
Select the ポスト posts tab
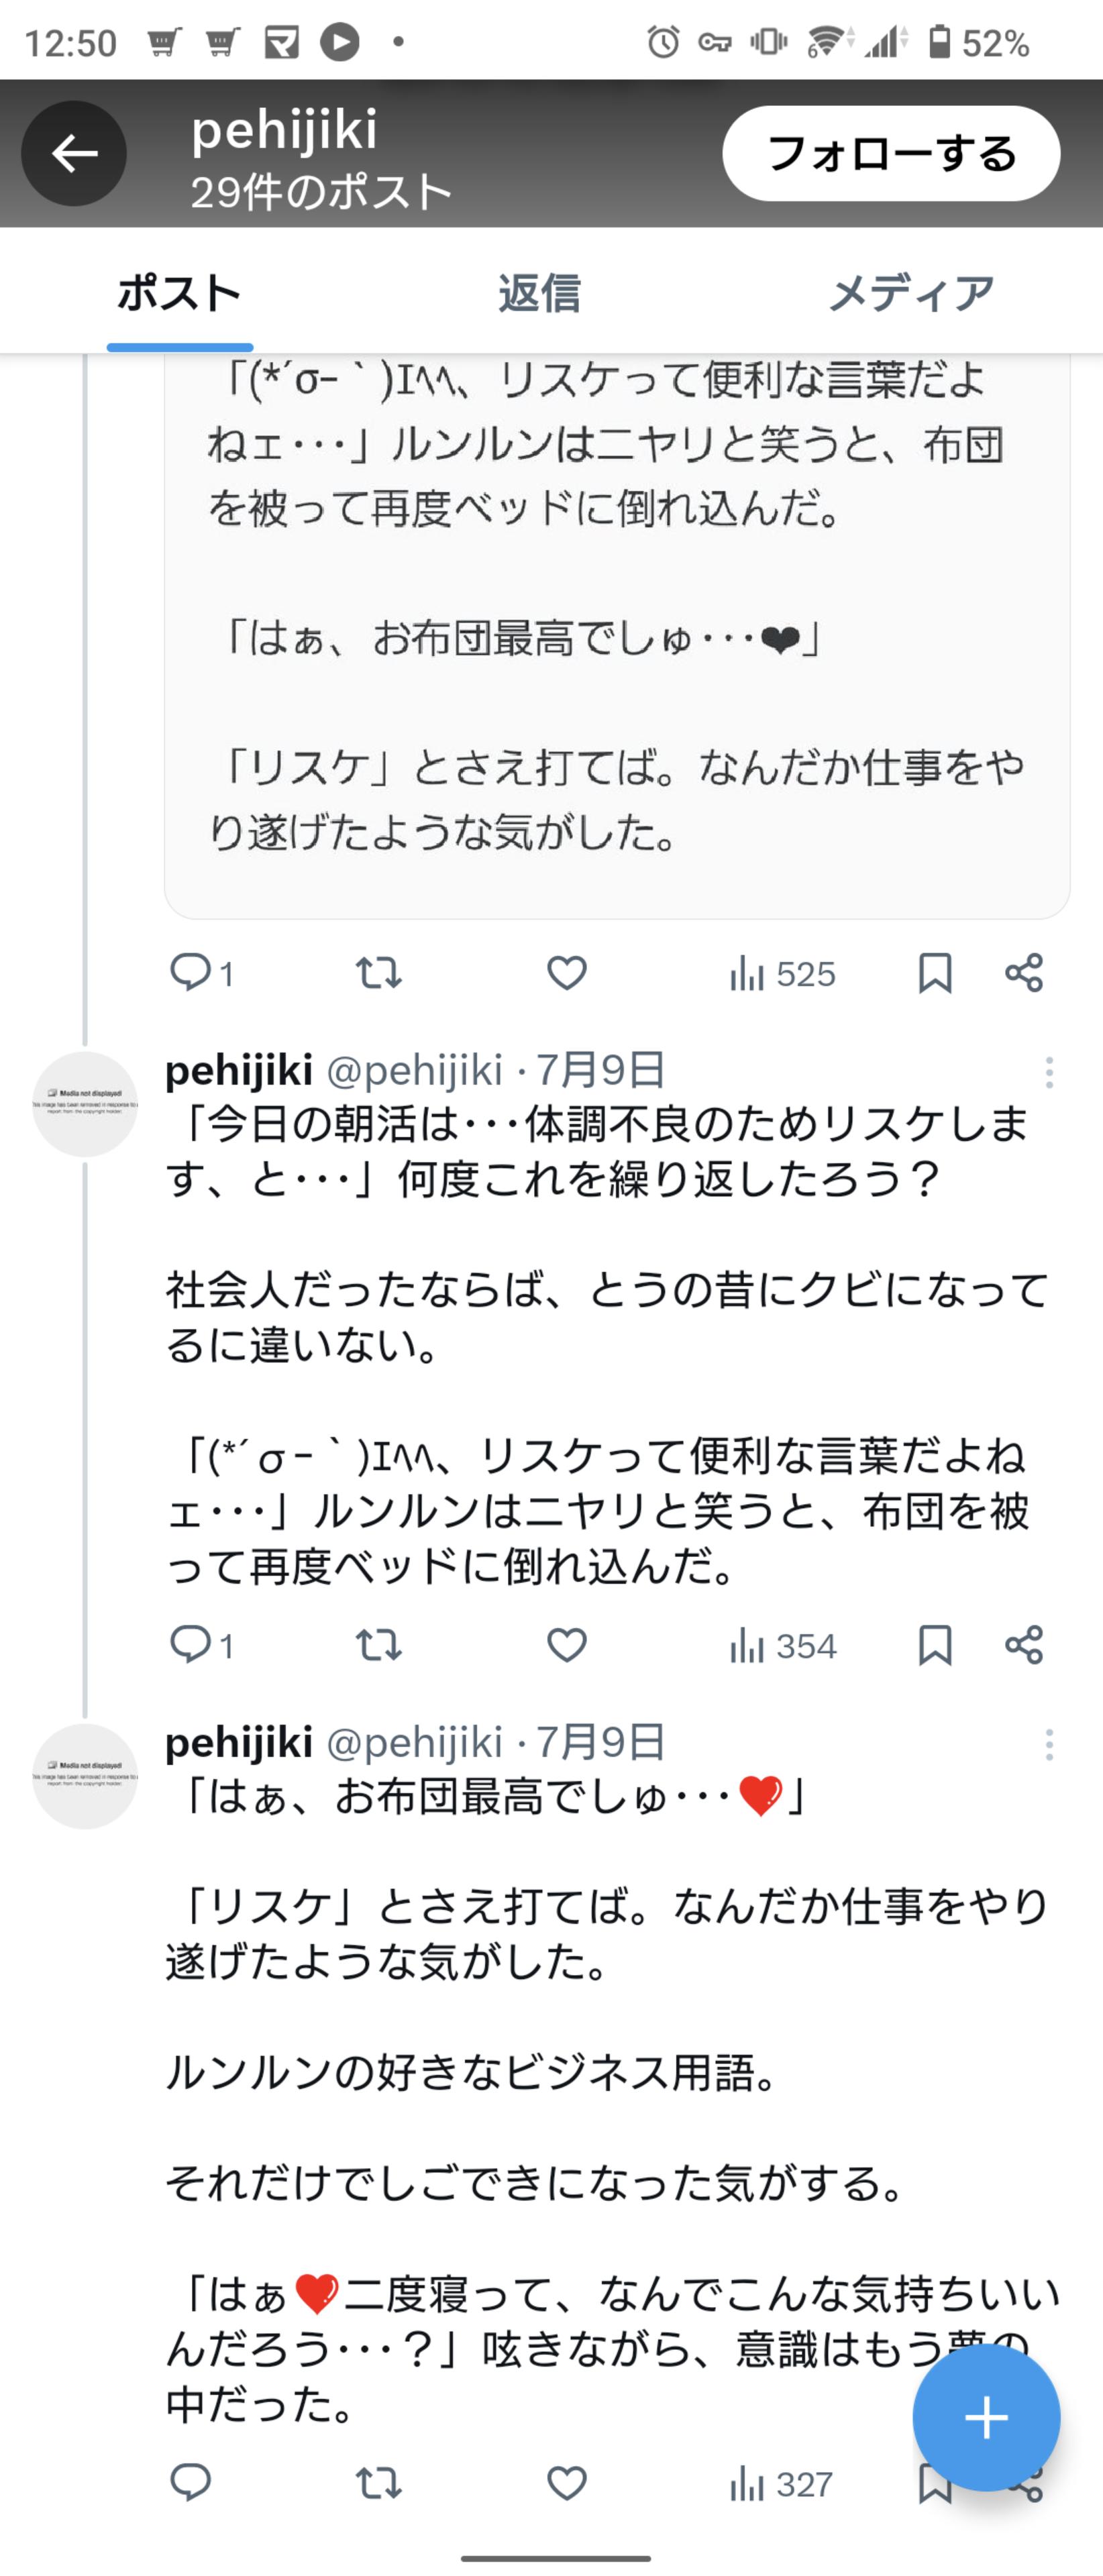180,294
